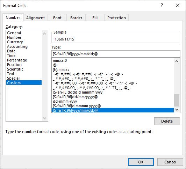This screenshot has width=186, height=169.
Task: Choose the Accounting category
Action: pos(24,46)
